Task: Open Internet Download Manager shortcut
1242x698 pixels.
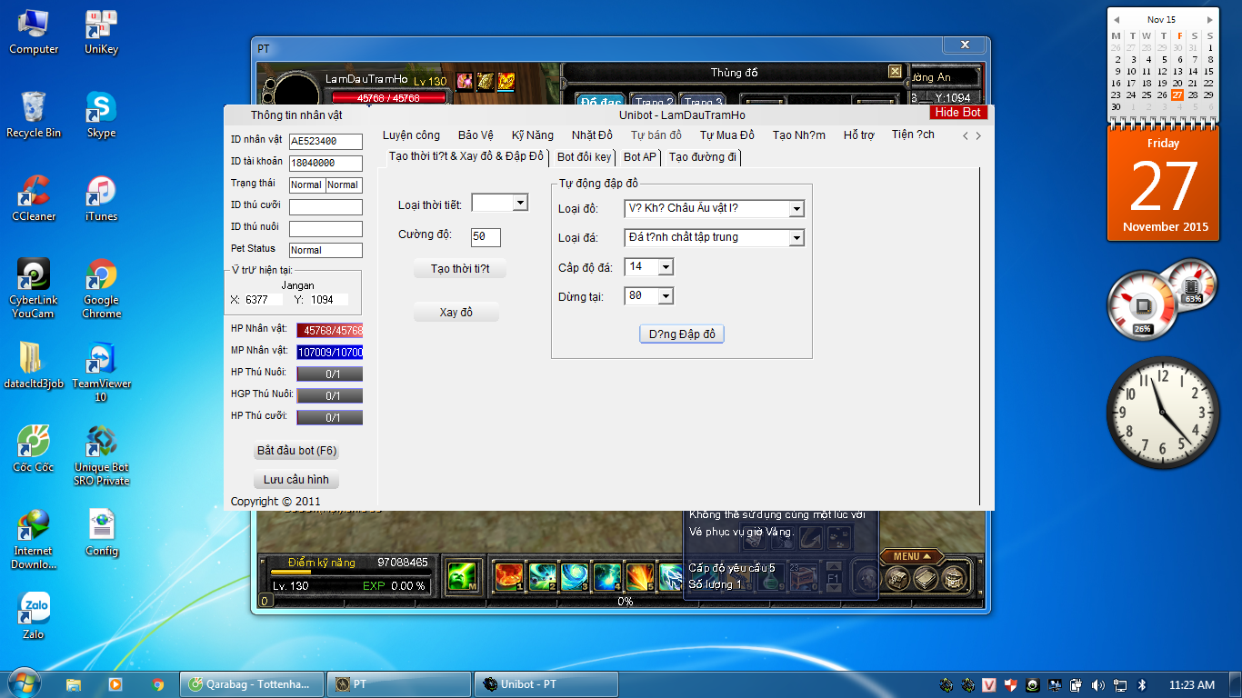Action: pyautogui.click(x=34, y=539)
